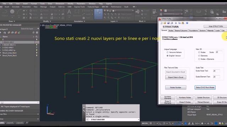Open the linetype combo box in Properties ribbon panel
This screenshot has height=127, width=227.
173,14
